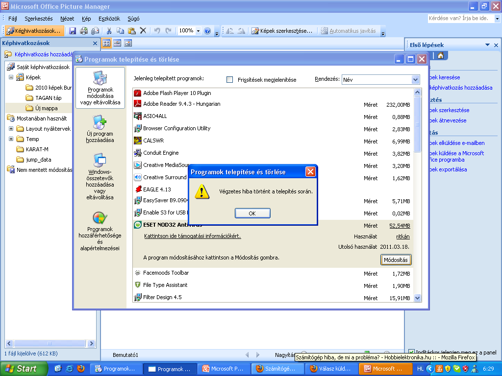Enable Frissítések megjelenítése checkbox

pos(229,79)
